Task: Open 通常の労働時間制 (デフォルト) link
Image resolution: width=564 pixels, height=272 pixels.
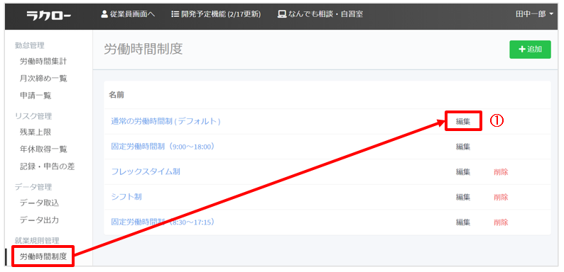Action: pos(166,122)
